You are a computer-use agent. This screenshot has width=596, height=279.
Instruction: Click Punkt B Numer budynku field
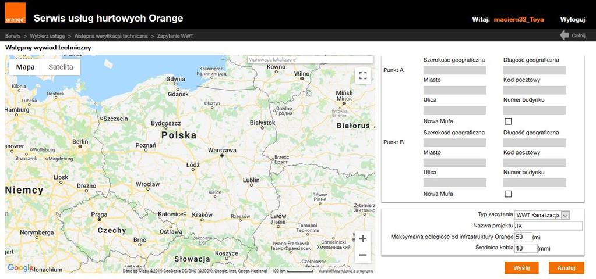coord(534,183)
